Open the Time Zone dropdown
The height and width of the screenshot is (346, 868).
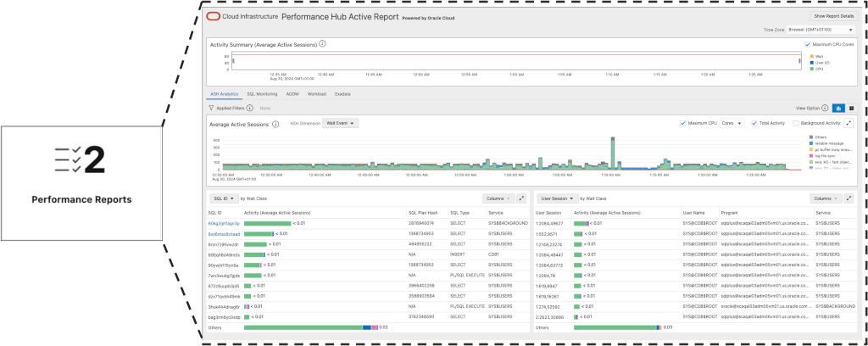pyautogui.click(x=821, y=30)
